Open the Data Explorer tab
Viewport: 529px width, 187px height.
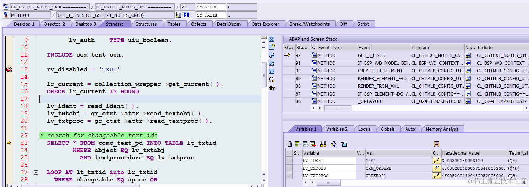266,24
